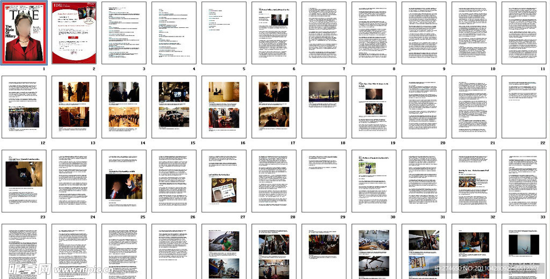
Task: Select the page 24 thumbnail
Action: tap(74, 181)
